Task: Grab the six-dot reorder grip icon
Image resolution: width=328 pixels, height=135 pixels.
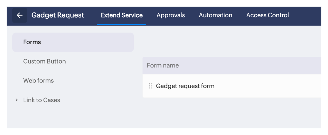Action: coord(151,86)
